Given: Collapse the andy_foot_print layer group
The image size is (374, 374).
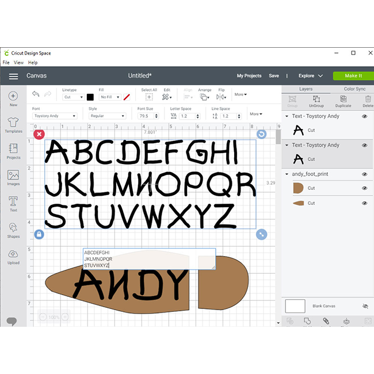Looking at the screenshot, I should pos(287,174).
